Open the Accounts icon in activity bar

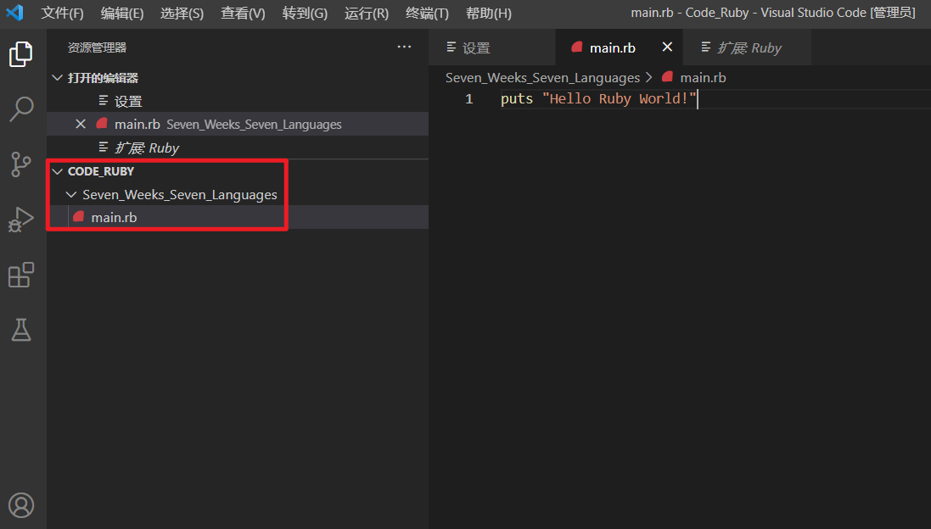[21, 505]
